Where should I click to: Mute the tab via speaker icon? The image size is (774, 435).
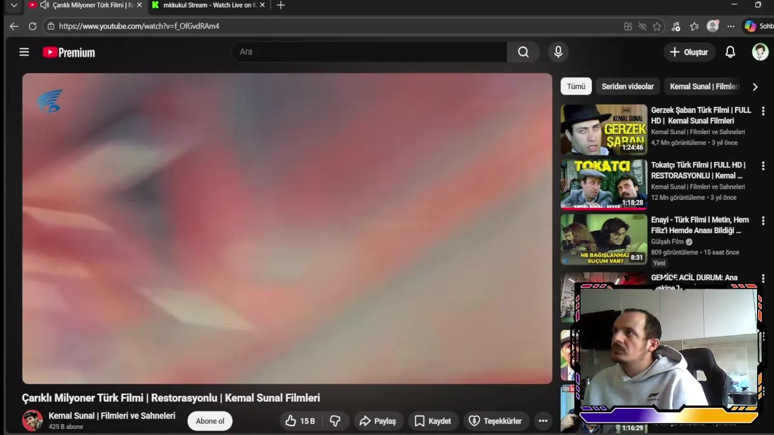point(44,5)
